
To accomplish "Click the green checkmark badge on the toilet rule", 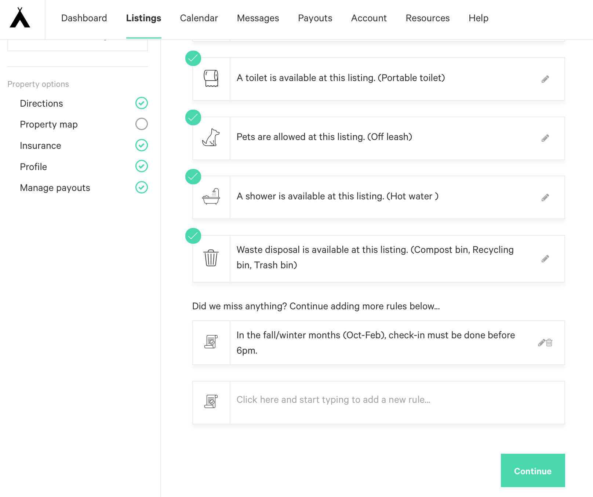I will (193, 58).
